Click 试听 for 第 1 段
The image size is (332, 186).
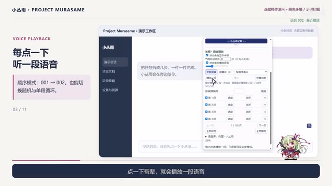click(248, 98)
